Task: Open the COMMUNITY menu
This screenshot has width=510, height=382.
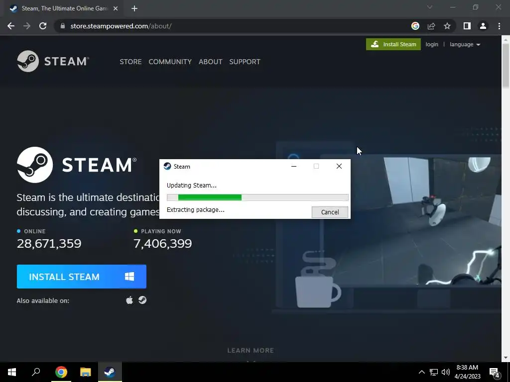Action: [170, 62]
